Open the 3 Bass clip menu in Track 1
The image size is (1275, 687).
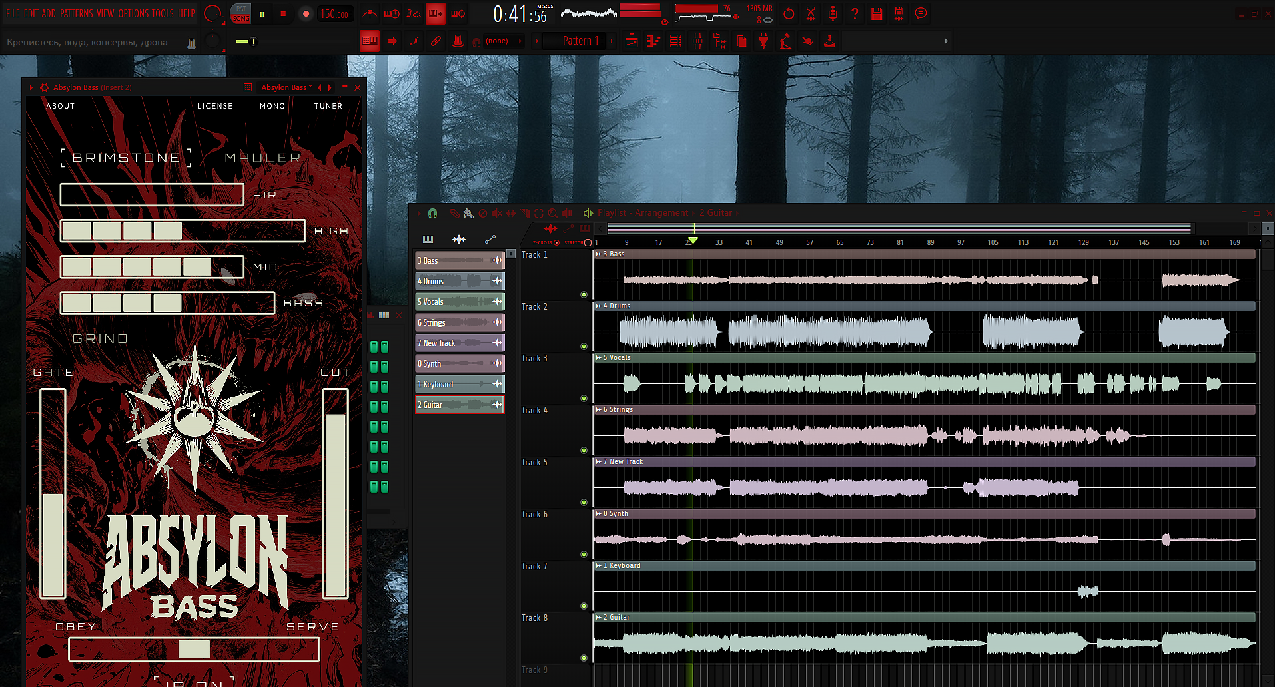coord(598,254)
